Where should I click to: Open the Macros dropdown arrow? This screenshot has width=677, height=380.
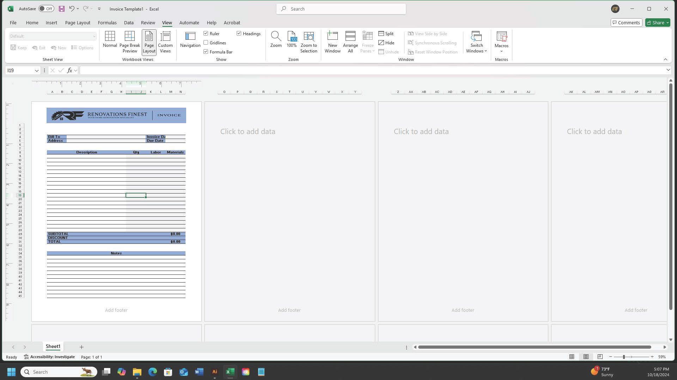click(501, 51)
